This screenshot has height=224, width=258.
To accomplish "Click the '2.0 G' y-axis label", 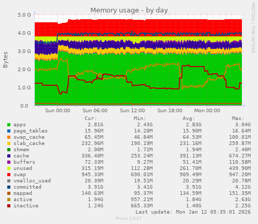I will 24,70.
